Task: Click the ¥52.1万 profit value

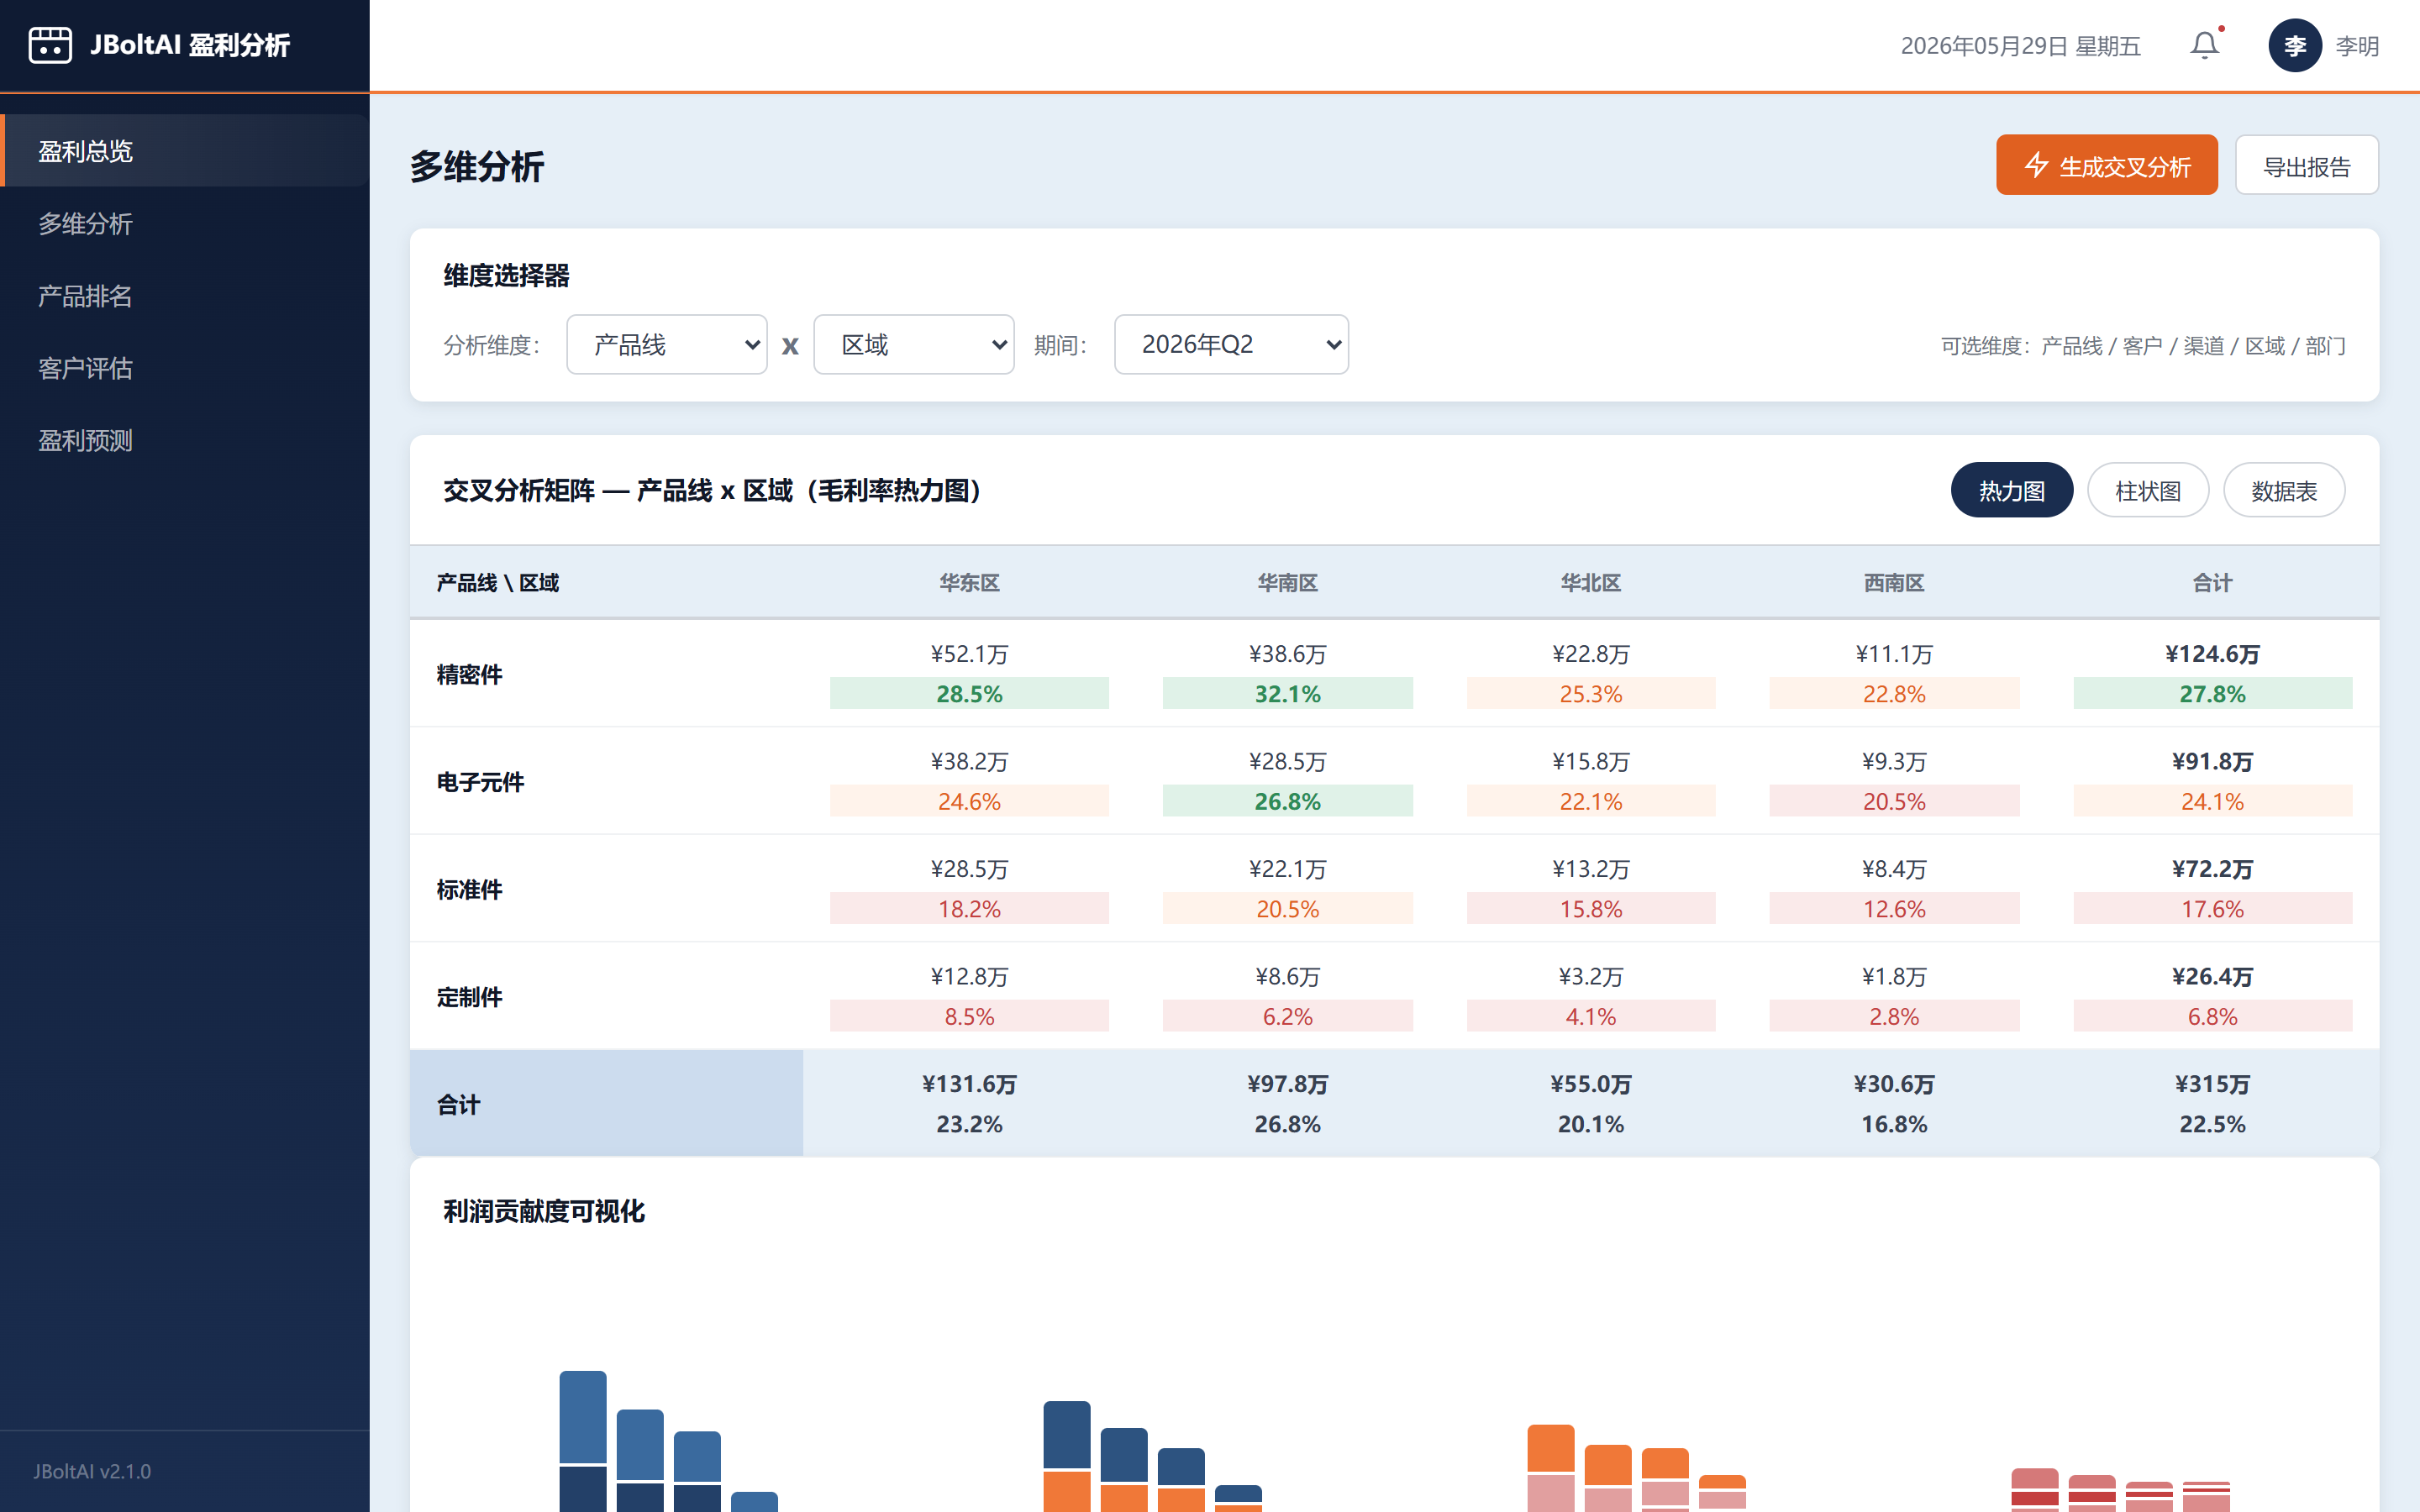Action: (x=969, y=654)
